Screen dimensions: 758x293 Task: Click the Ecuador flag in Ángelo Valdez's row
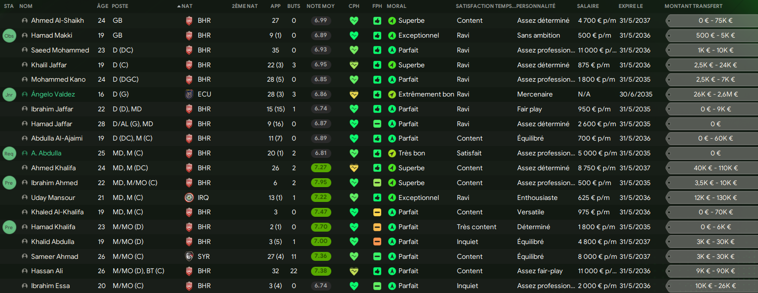(x=189, y=95)
